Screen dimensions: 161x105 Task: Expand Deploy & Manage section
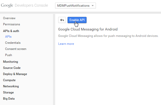(15, 74)
